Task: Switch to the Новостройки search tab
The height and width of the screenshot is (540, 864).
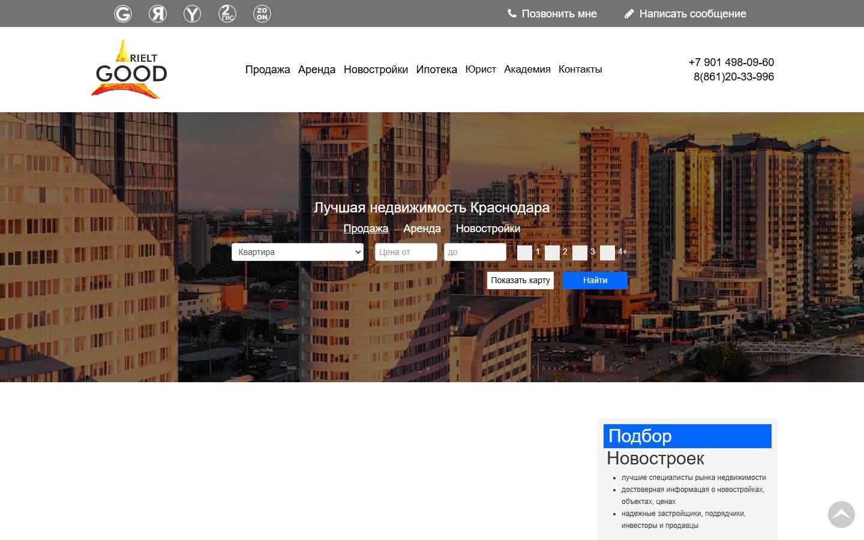Action: 488,229
